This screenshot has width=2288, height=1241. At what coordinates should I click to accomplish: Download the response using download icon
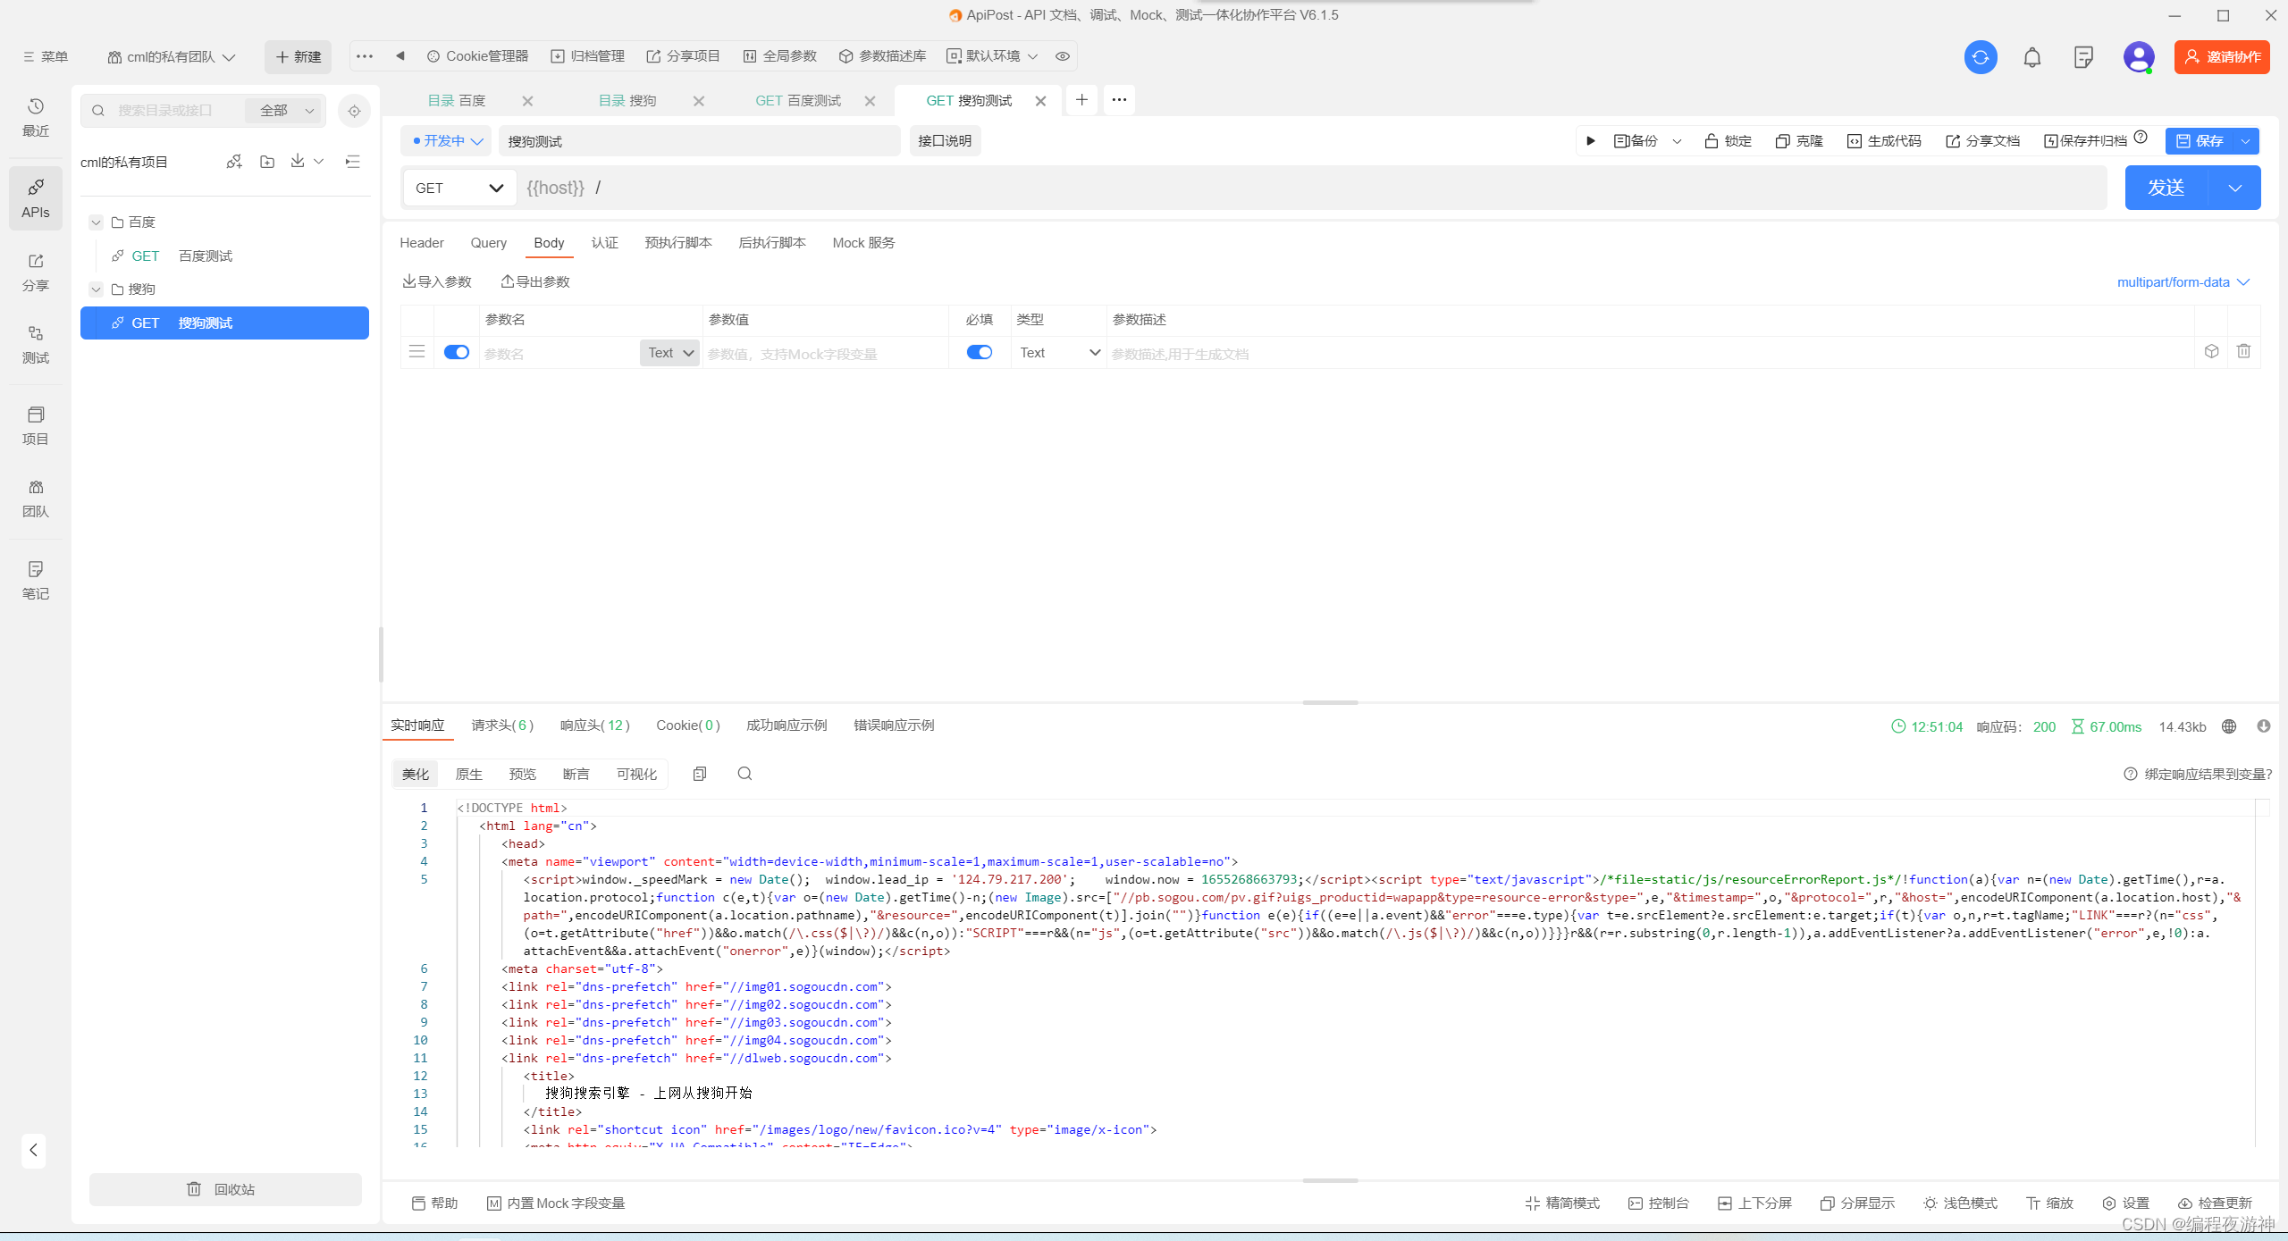click(x=2263, y=726)
